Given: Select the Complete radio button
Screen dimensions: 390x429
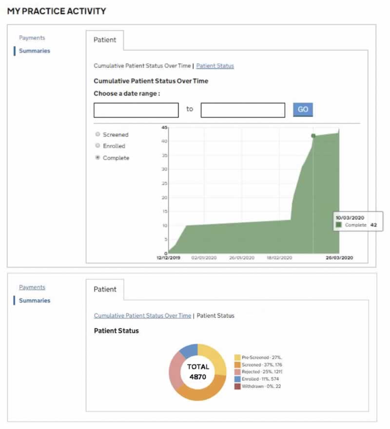Looking at the screenshot, I should point(98,158).
